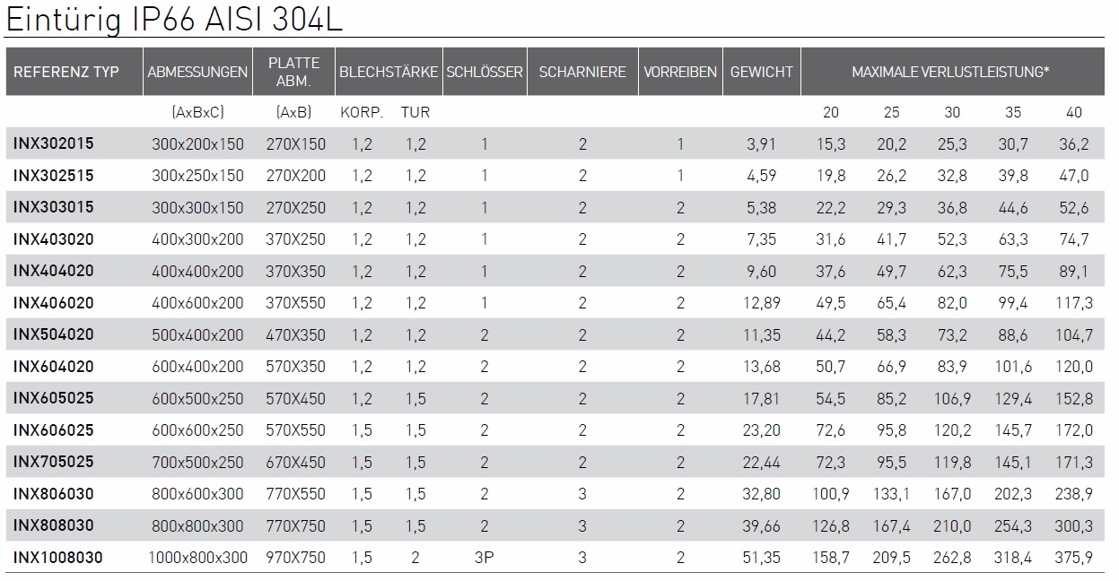1119x581 pixels.
Task: Click dimensions 600x500x250 cell
Action: tap(197, 398)
